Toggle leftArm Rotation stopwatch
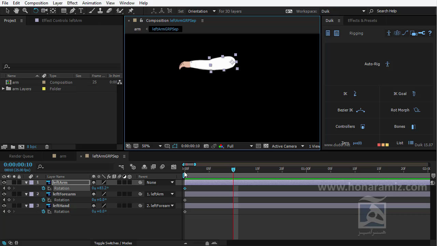The height and width of the screenshot is (246, 437). tap(43, 188)
